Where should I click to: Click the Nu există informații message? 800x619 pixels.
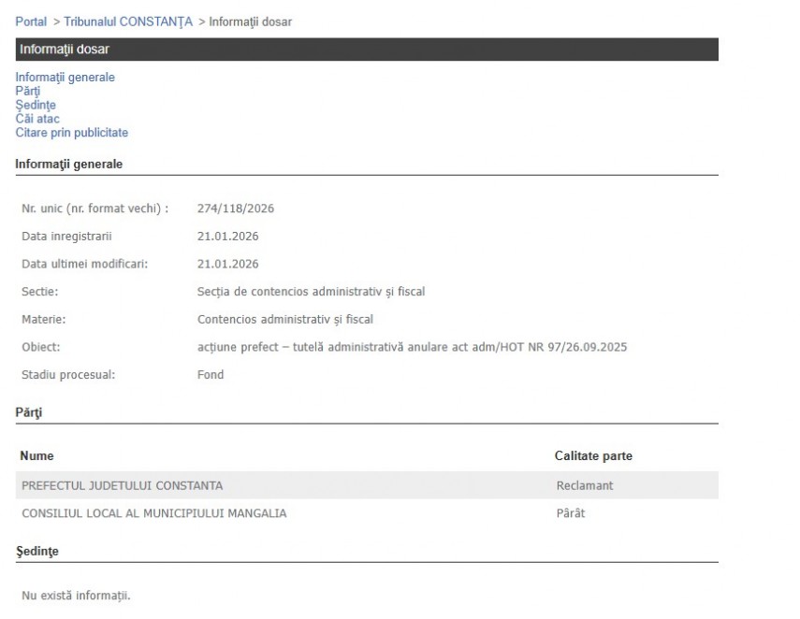76,596
